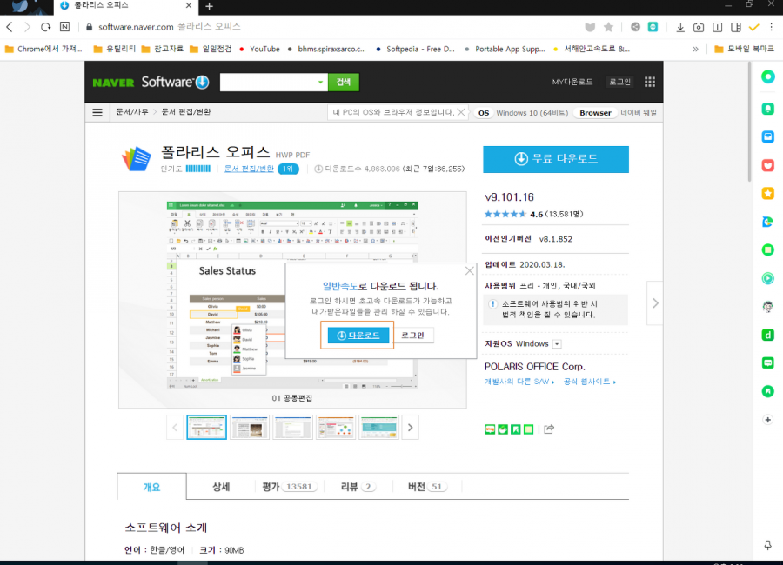Expand the search box dropdown arrow
This screenshot has height=565, width=783.
point(320,83)
